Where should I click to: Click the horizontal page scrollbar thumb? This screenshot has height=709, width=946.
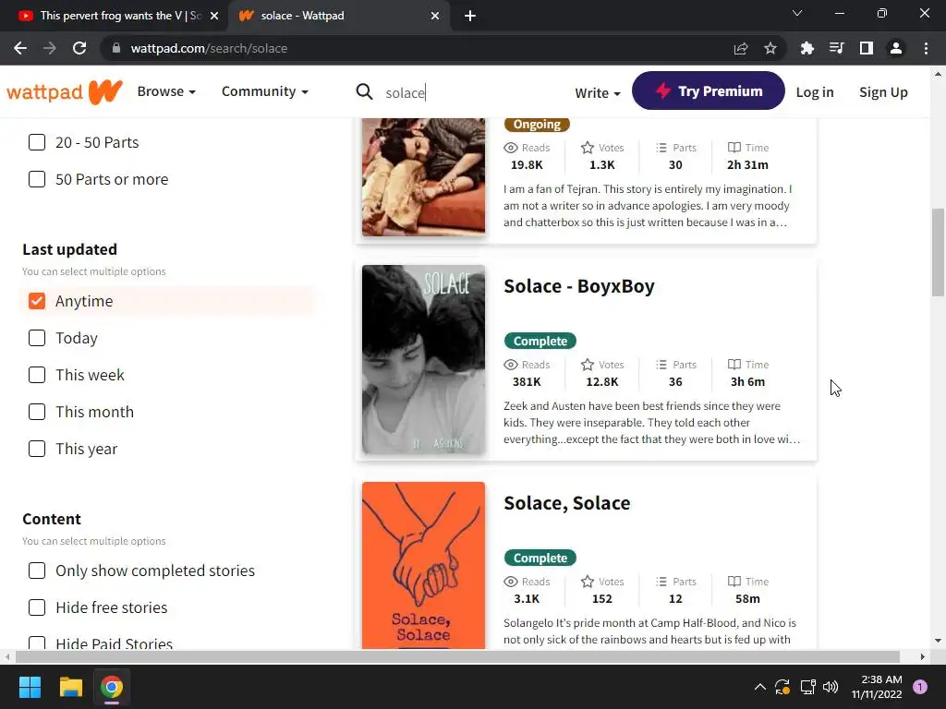[x=457, y=656]
